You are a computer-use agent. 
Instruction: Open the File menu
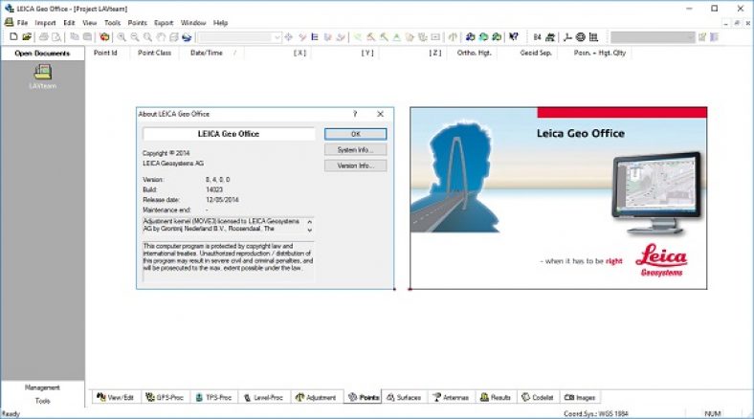(22, 23)
